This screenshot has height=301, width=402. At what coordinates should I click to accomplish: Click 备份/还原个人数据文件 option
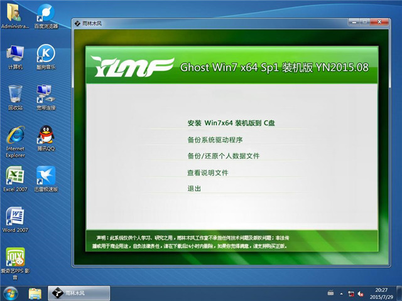(224, 156)
